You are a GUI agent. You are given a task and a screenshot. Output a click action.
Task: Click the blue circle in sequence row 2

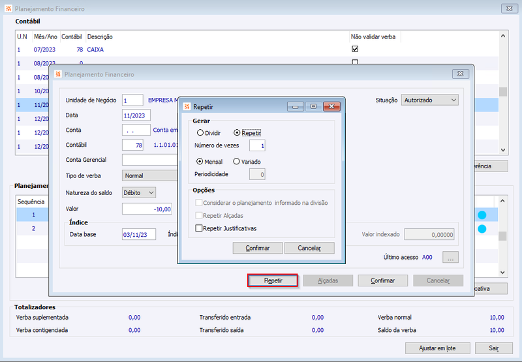point(482,229)
